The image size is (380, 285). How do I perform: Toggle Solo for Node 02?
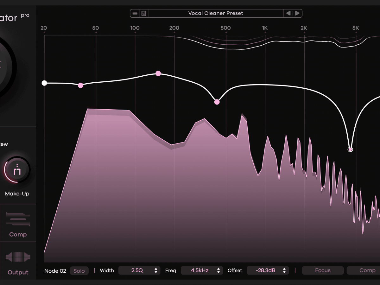pos(79,271)
